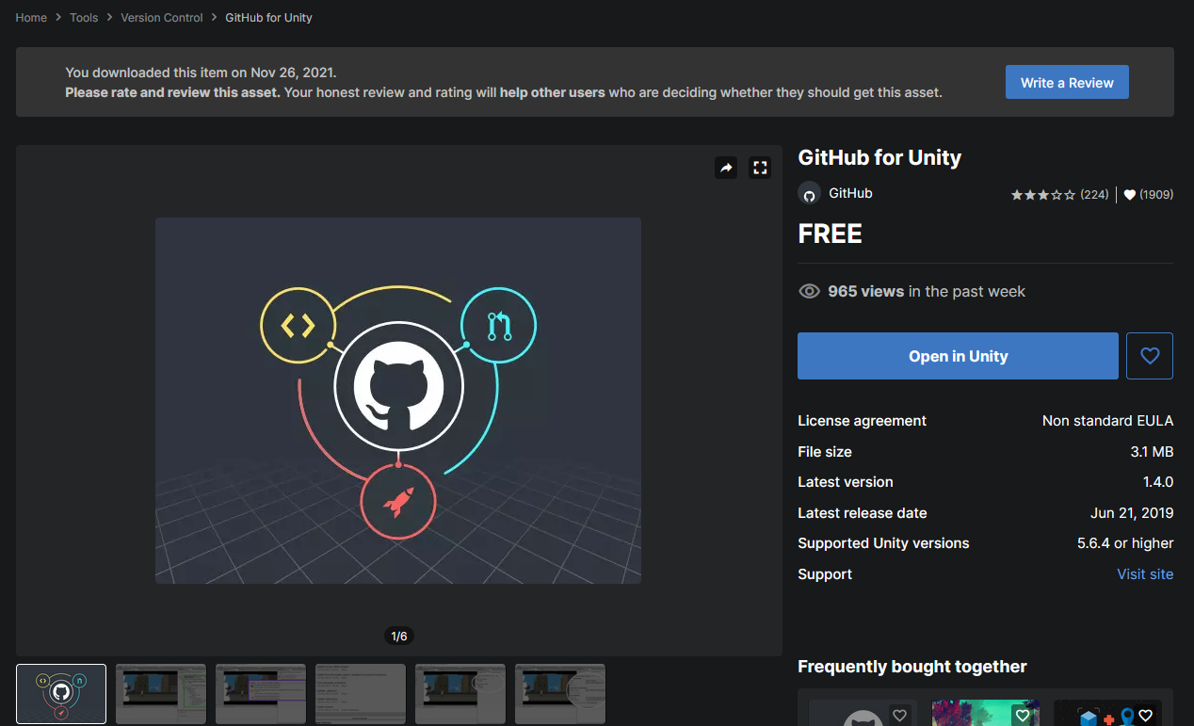Screen dimensions: 1194x726
Task: Open the third Frequently bought together item
Action: coord(1107,713)
